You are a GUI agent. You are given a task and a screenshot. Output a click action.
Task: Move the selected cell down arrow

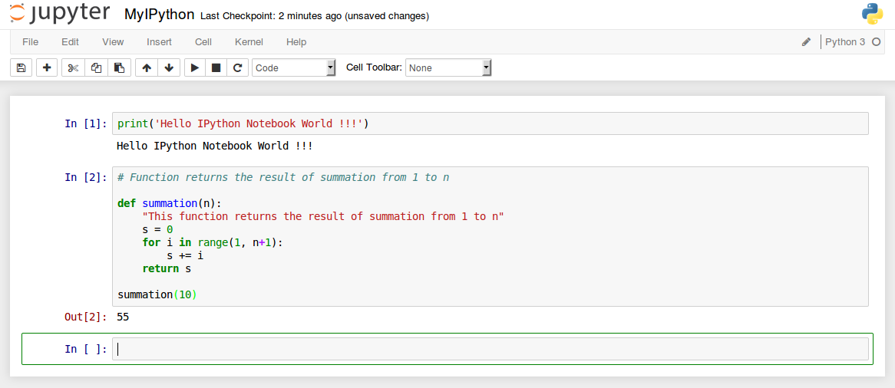coord(169,68)
